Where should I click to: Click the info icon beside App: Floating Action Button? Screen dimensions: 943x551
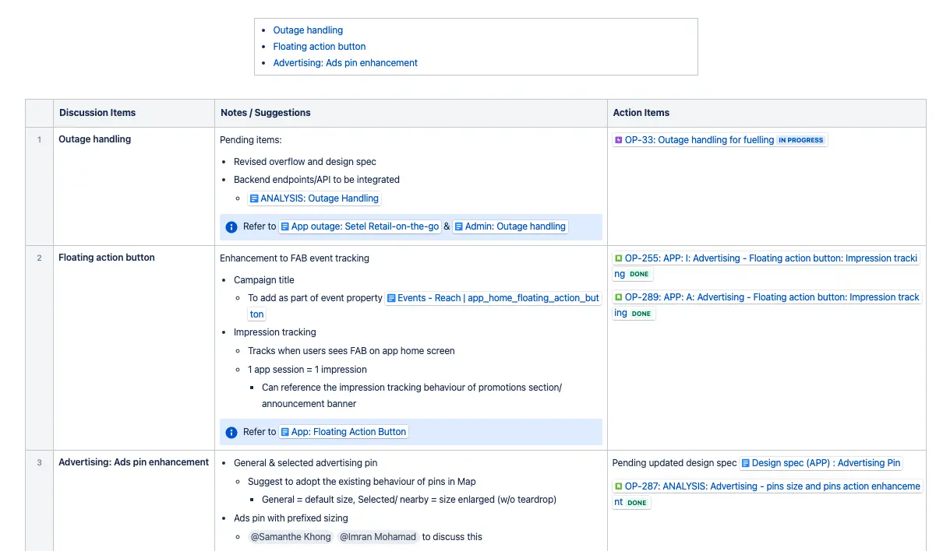231,433
